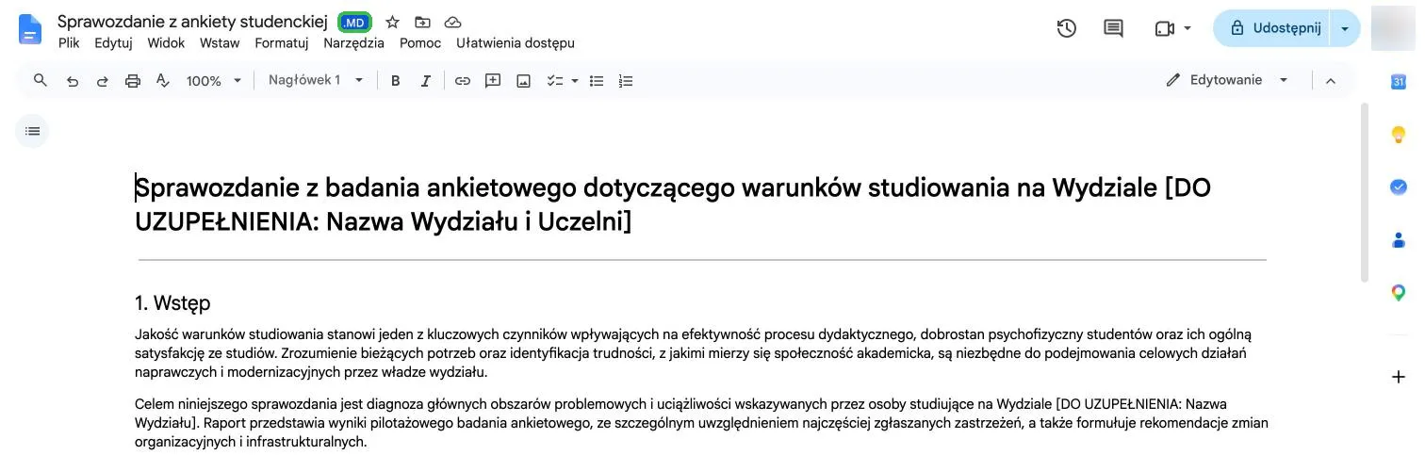Open the Narzędzia menu

[353, 43]
